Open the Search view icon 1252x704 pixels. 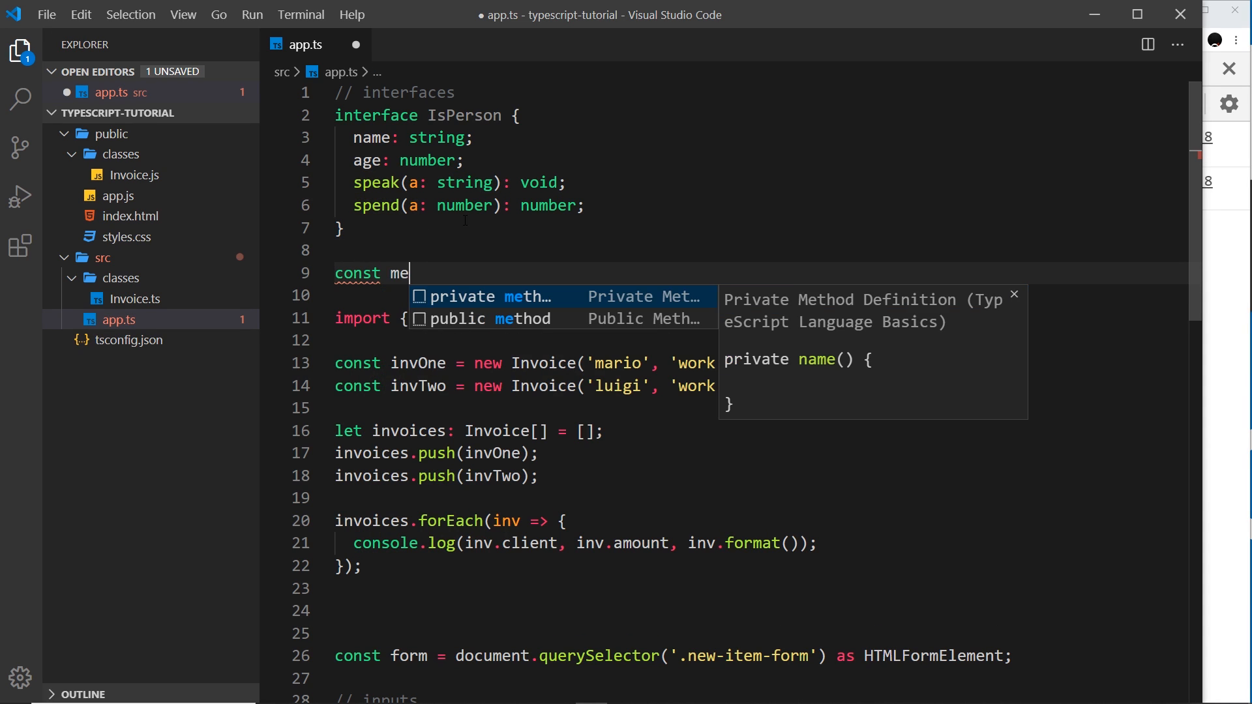tap(21, 99)
